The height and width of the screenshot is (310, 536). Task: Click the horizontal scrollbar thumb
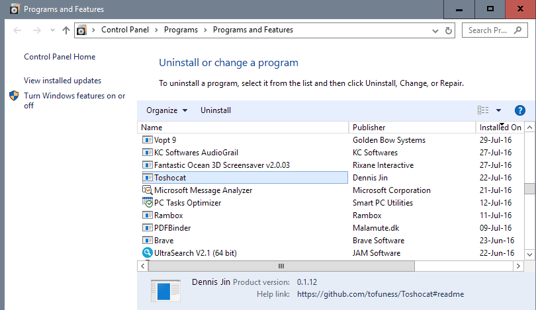coord(281,266)
